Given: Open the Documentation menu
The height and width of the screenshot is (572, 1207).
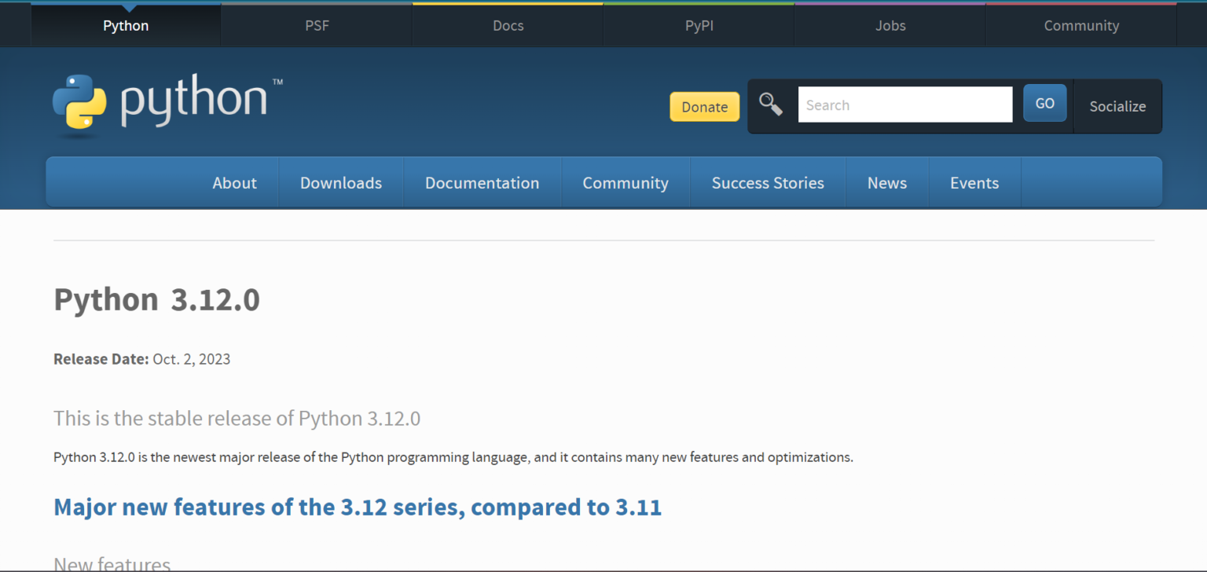Looking at the screenshot, I should tap(482, 182).
